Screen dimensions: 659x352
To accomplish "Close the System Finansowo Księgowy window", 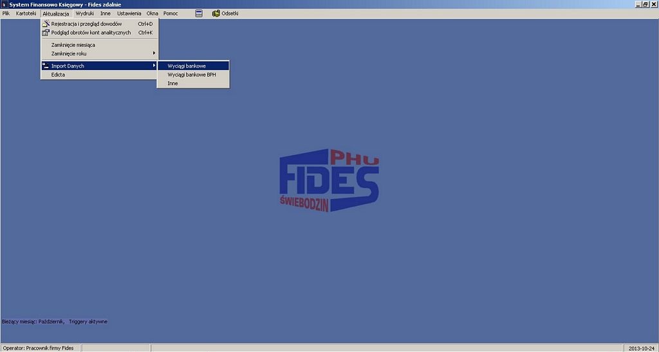I will coord(654,5).
